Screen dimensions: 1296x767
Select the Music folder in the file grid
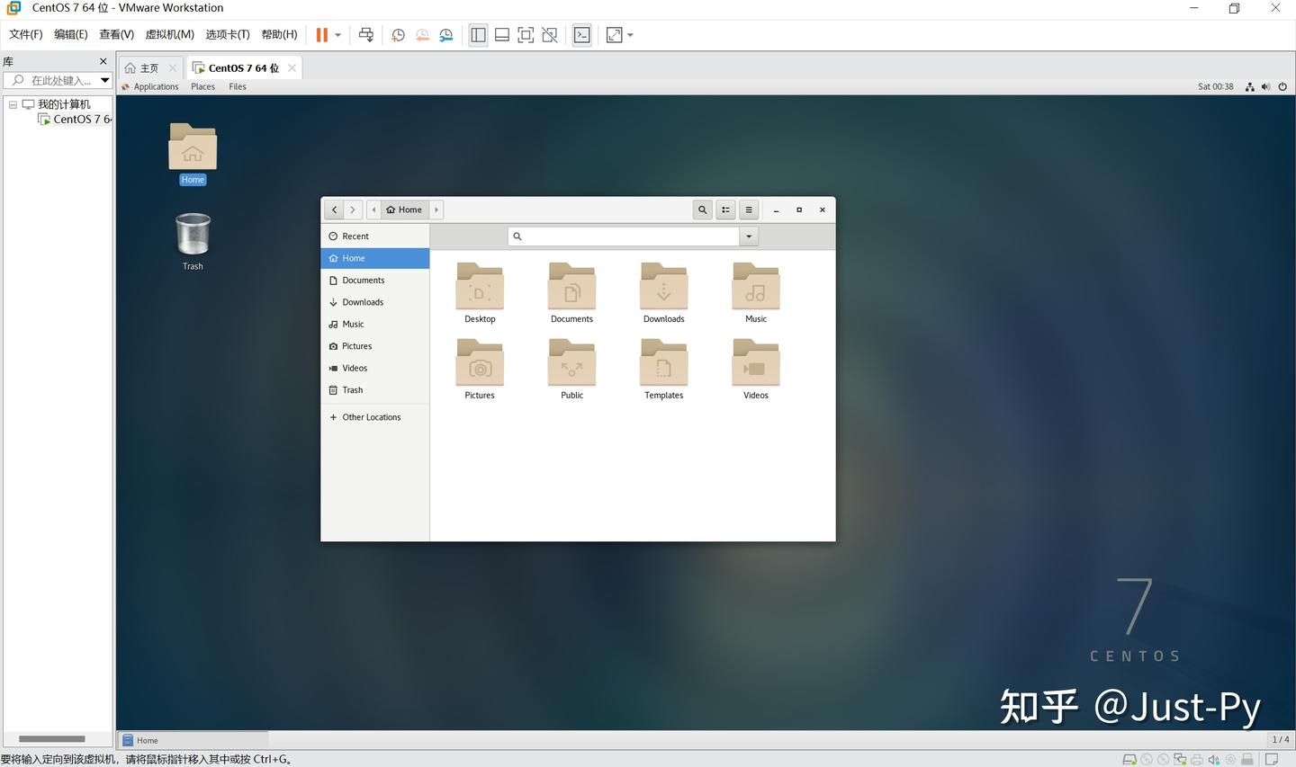tap(756, 293)
